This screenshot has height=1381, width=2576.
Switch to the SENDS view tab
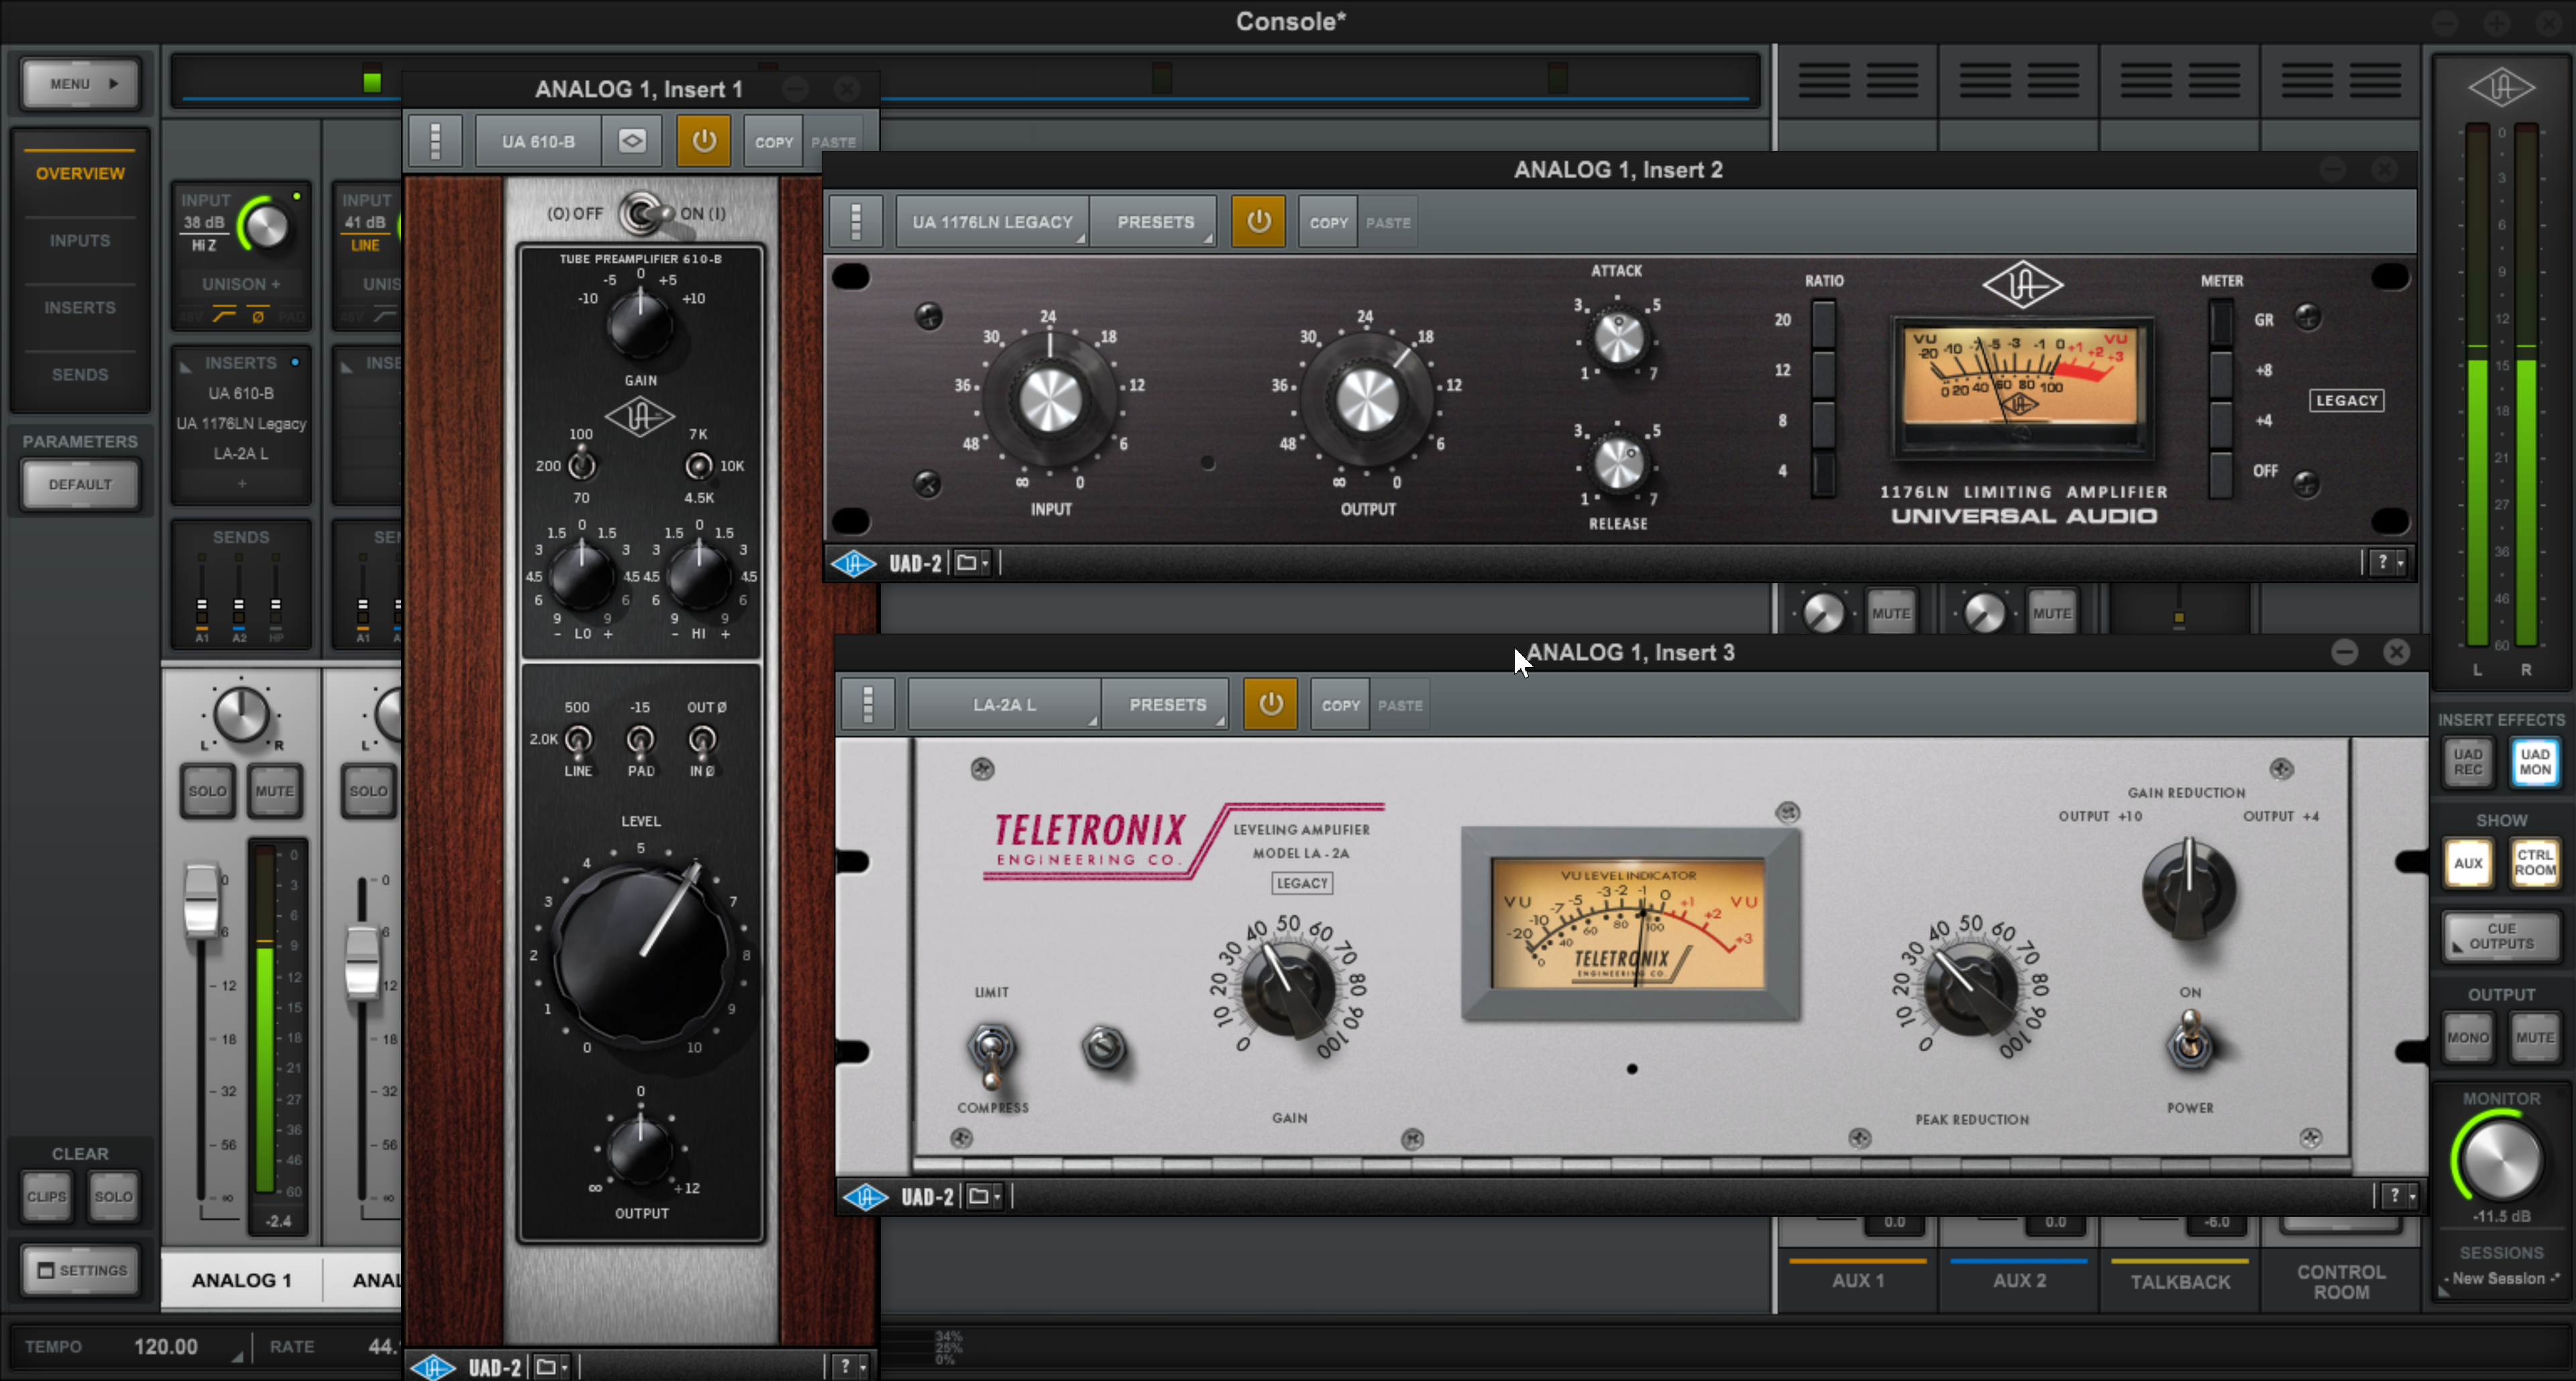coord(80,375)
